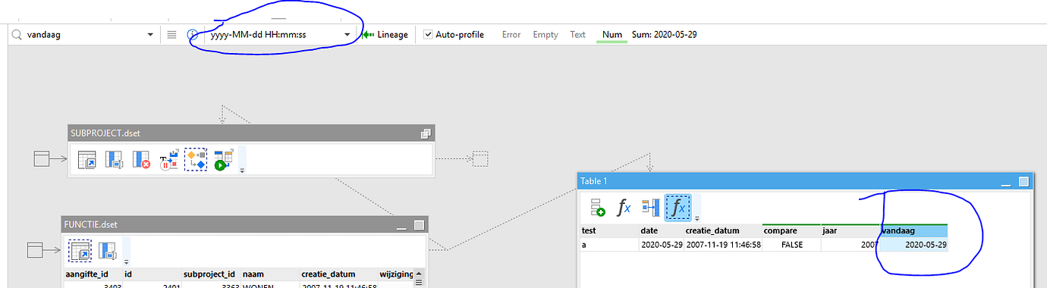This screenshot has height=288, width=1047.
Task: Click the first import-table icon in SUBPROJECT.dset
Action: click(86, 159)
